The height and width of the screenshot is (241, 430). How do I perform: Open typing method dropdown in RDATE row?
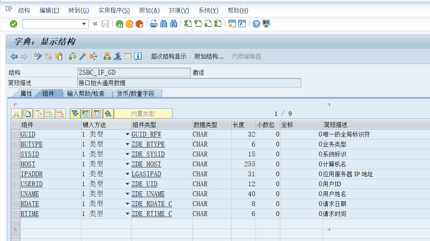[127, 204]
